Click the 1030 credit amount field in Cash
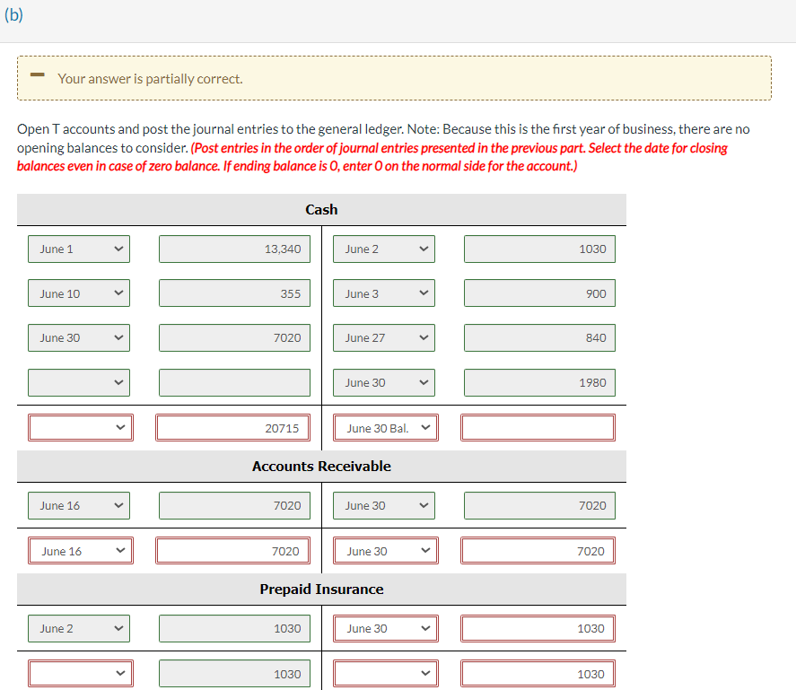796x690 pixels. (539, 249)
